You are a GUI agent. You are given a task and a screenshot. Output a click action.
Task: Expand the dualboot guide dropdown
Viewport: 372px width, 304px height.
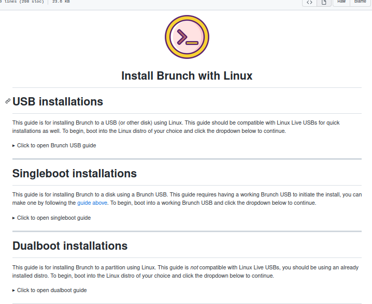click(50, 290)
